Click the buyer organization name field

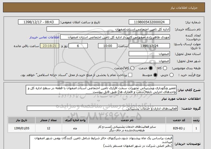pyautogui.click(x=108, y=29)
